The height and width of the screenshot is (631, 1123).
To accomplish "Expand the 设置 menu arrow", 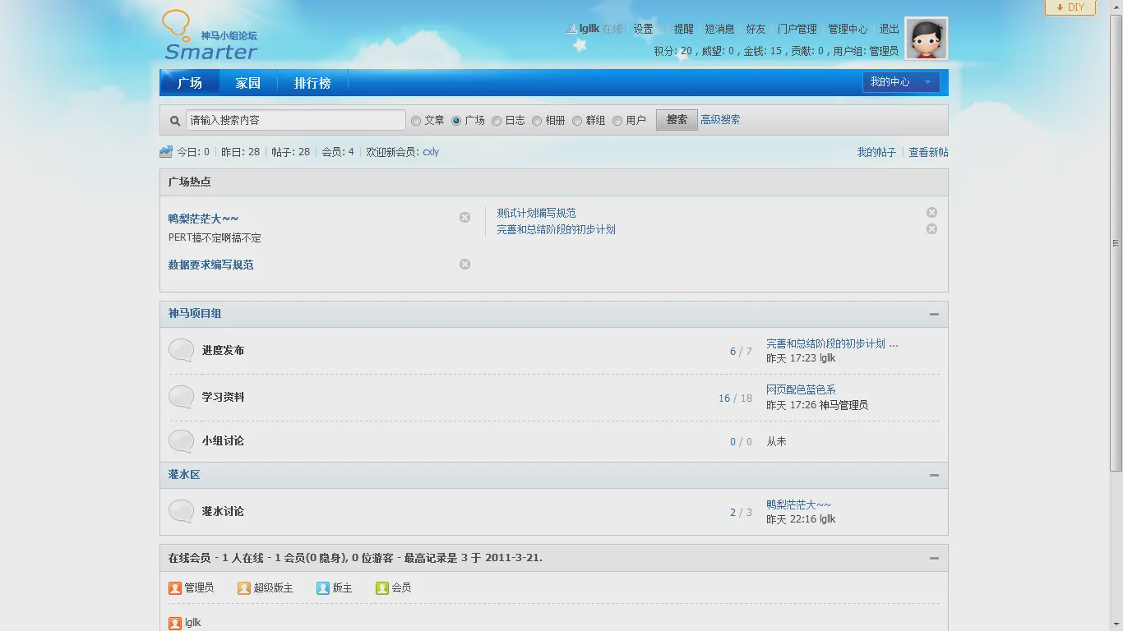I will (x=659, y=30).
